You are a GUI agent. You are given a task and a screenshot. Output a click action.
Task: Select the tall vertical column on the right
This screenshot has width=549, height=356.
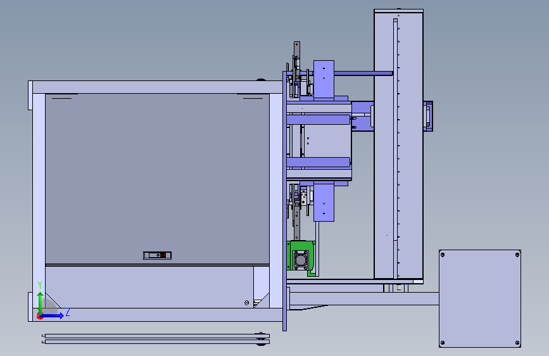pyautogui.click(x=398, y=144)
